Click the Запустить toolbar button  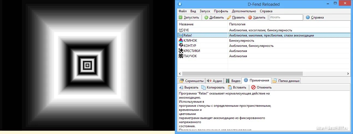(189, 17)
